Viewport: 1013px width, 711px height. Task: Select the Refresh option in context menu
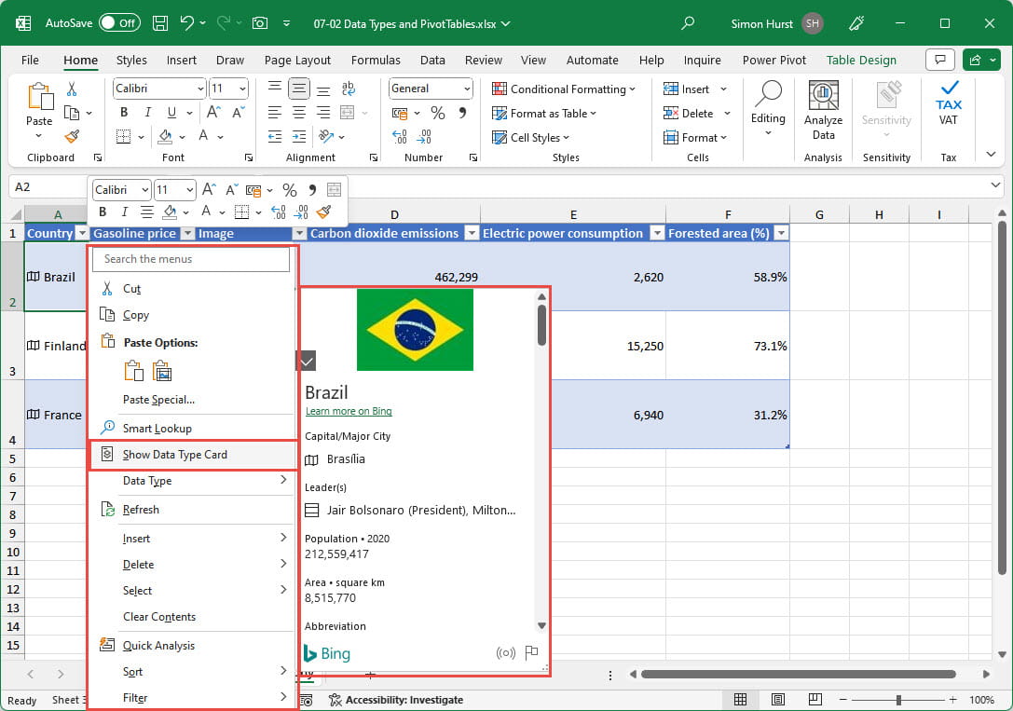(140, 509)
